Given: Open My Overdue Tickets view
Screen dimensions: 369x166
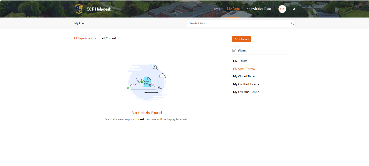Looking at the screenshot, I should click(246, 92).
